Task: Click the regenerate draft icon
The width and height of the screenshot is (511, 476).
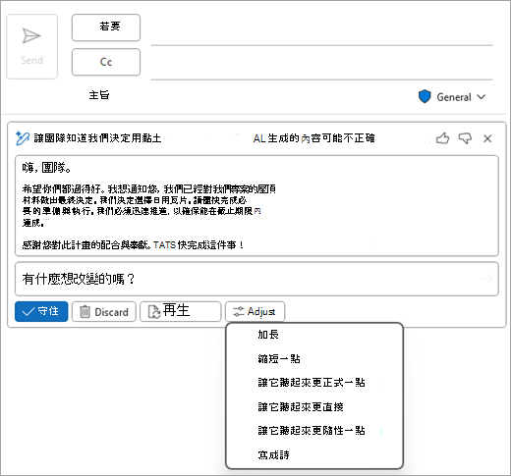Action: click(x=154, y=312)
